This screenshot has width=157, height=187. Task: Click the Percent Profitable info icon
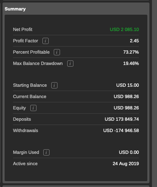click(x=57, y=52)
